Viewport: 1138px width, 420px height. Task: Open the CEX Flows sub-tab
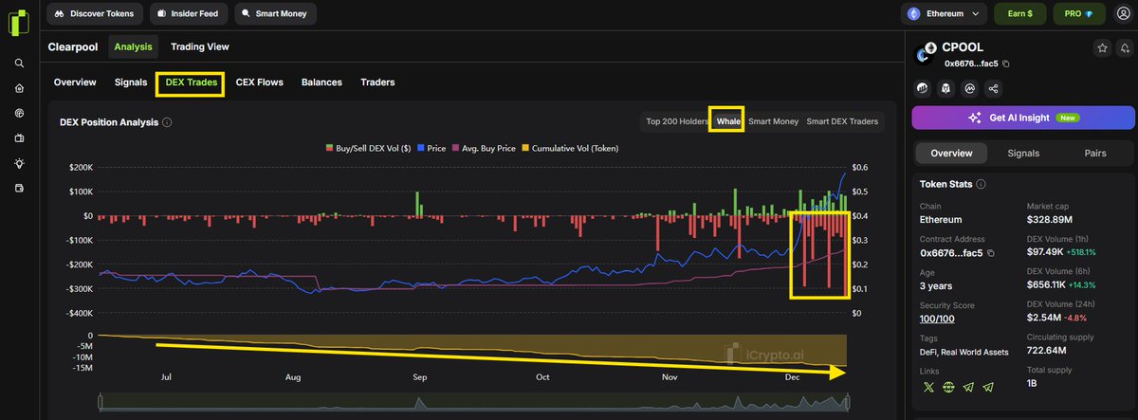pyautogui.click(x=259, y=82)
